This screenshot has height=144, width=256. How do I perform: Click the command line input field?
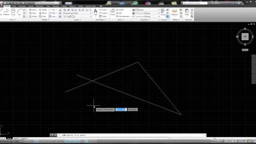(x=132, y=135)
